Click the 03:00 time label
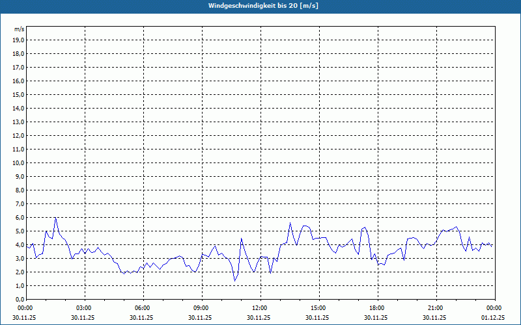Image resolution: width=521 pixels, height=325 pixels. (84, 308)
